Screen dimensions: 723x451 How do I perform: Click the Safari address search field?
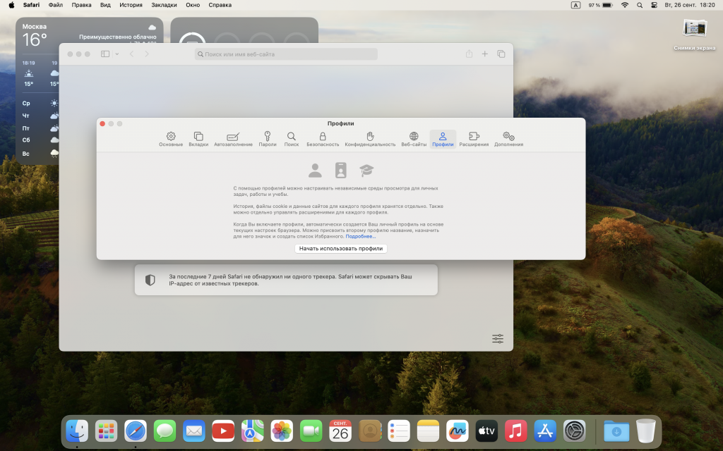coord(286,54)
